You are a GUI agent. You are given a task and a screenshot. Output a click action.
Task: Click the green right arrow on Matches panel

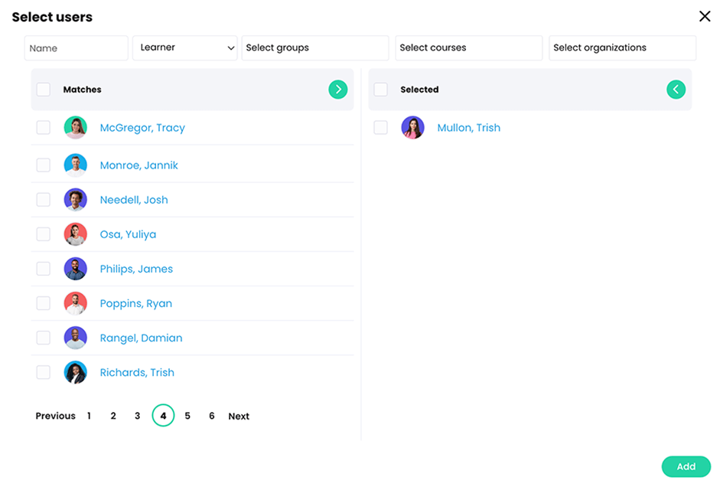click(337, 89)
